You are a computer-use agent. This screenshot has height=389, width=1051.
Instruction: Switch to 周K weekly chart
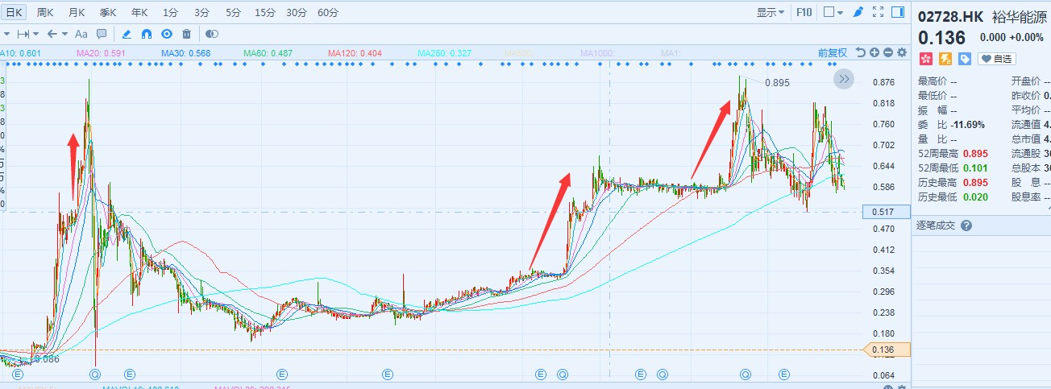pos(45,12)
